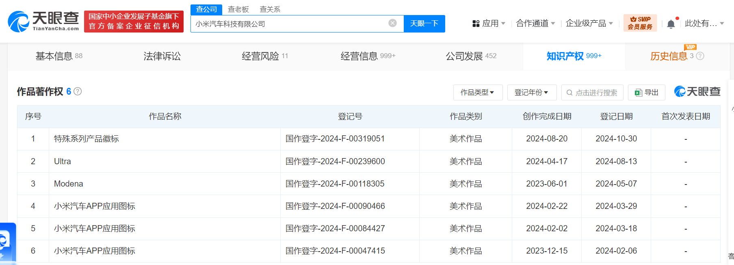Open the 法律诉讼 tab

162,56
